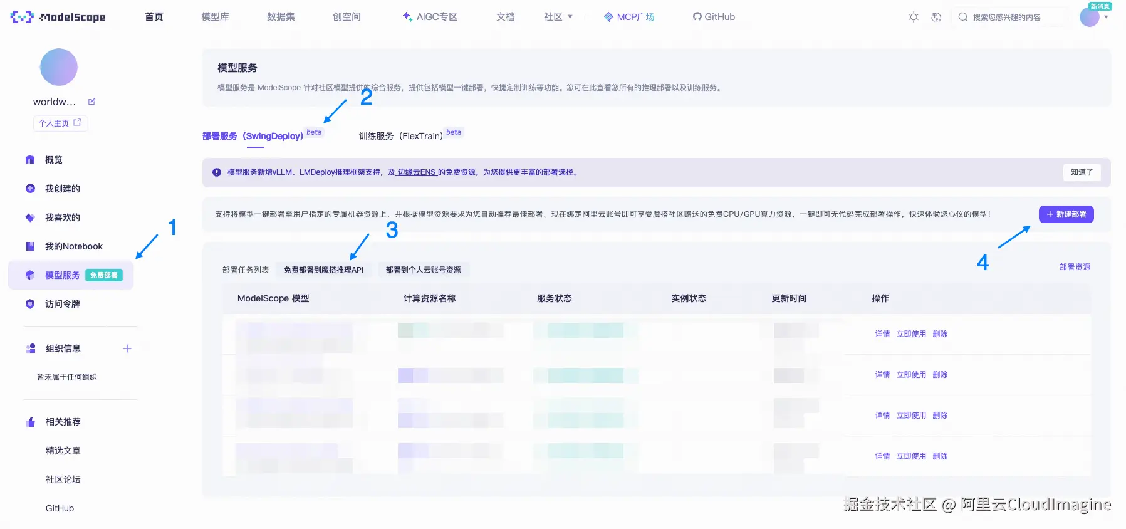Click the large profile avatar
The width and height of the screenshot is (1126, 529).
[x=59, y=67]
